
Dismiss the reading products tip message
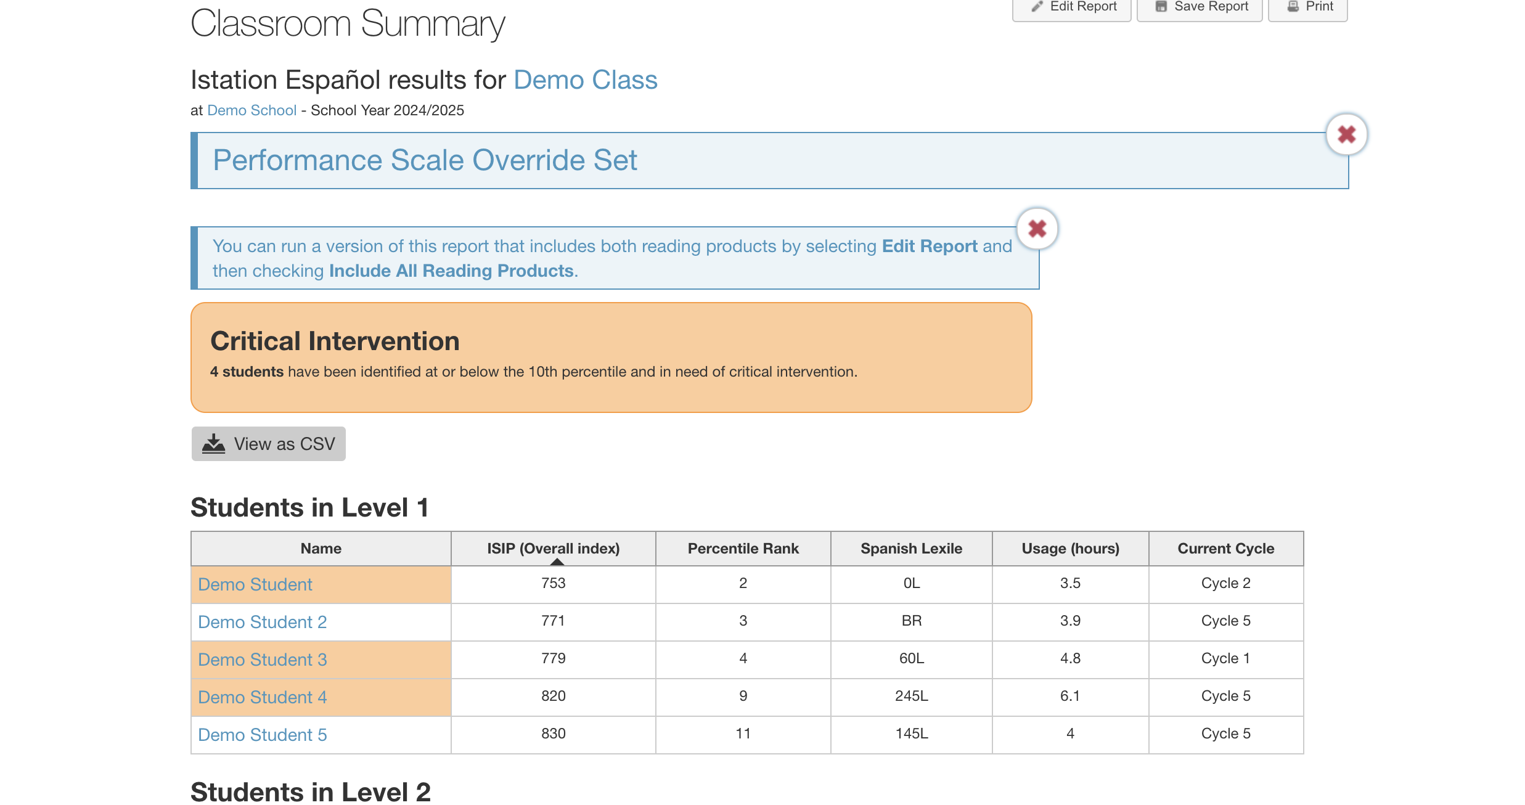tap(1036, 228)
